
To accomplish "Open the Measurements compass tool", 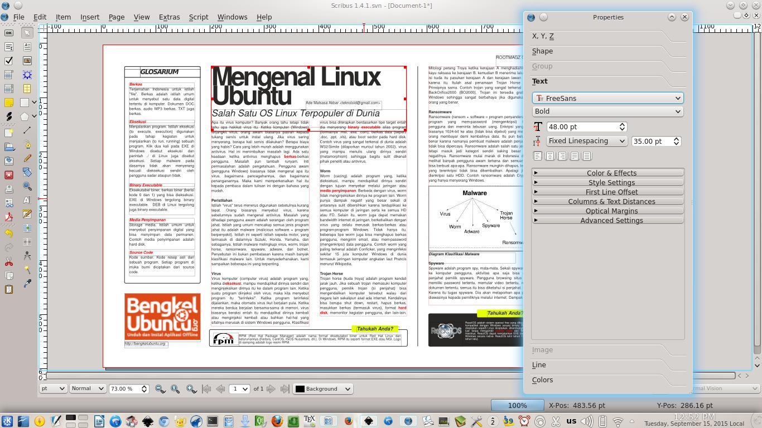I will point(27,256).
